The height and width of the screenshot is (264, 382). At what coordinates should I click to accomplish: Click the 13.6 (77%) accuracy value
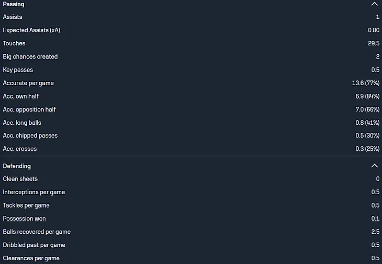[x=366, y=83]
